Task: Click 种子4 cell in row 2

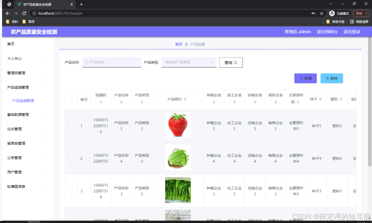Action: [317, 158]
